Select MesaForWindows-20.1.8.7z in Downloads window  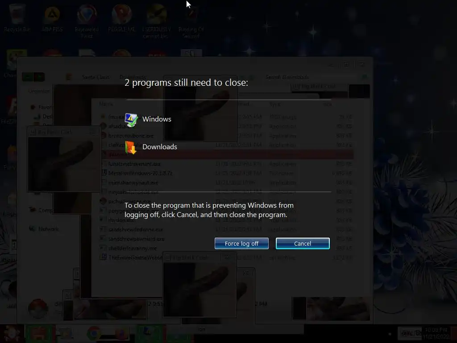click(141, 173)
